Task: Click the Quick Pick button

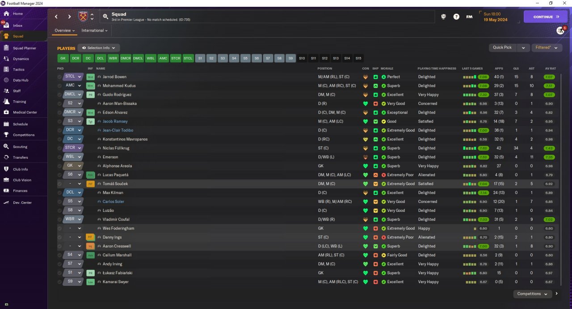Action: 502,48
